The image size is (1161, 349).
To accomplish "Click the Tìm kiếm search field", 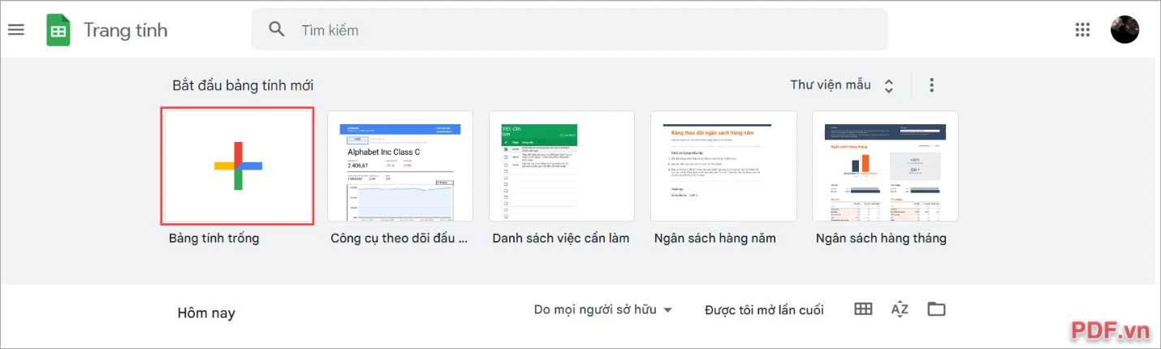I will coord(569,30).
